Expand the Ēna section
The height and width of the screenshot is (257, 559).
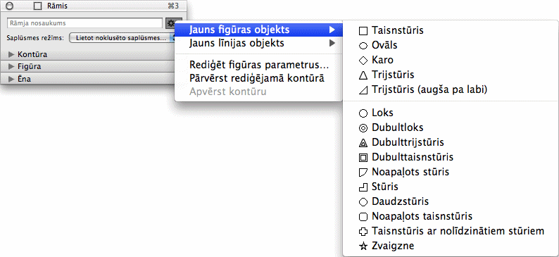coord(11,79)
